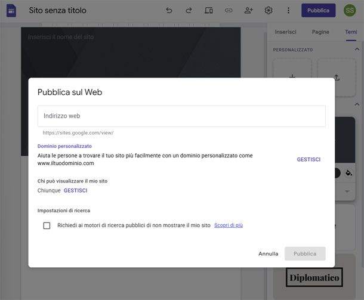
Task: Click the 'Chiunque' visibility text
Action: coord(49,190)
